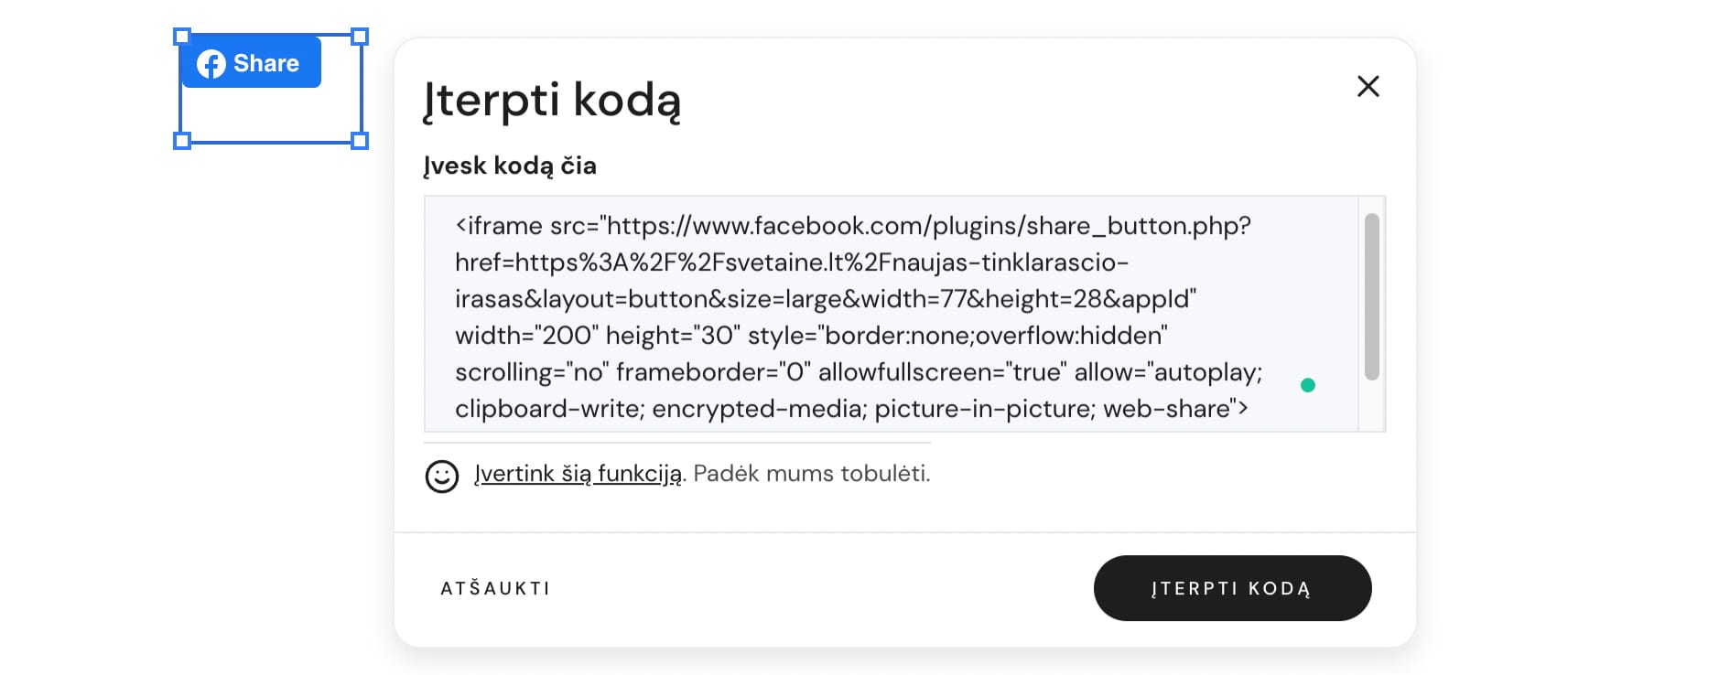This screenshot has height=675, width=1730.
Task: Place cursor on the iframe src line
Action: (x=851, y=226)
